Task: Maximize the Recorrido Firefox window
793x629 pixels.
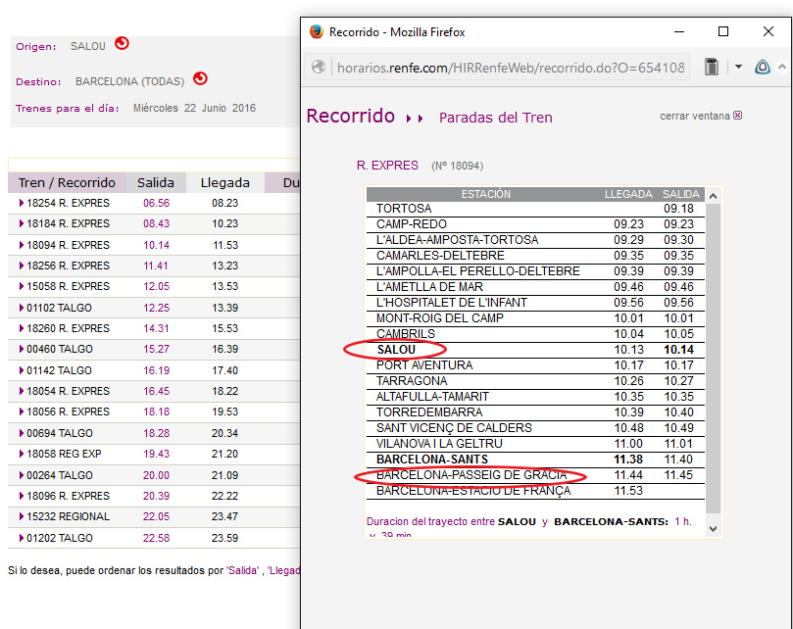Action: [x=723, y=32]
